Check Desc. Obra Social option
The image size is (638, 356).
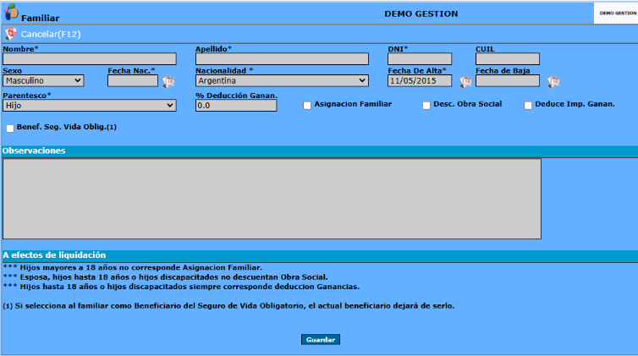point(426,106)
